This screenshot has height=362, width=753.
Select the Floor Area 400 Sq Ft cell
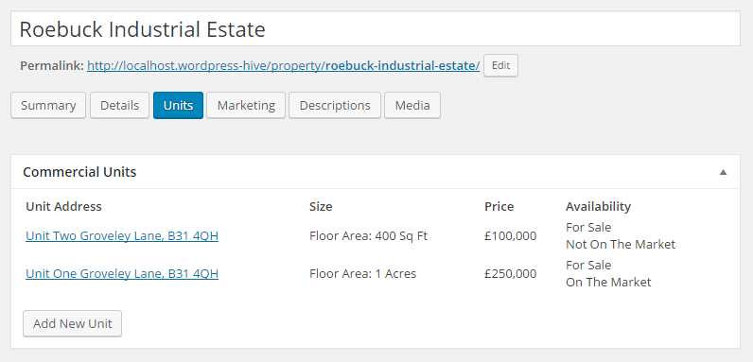[x=368, y=235]
